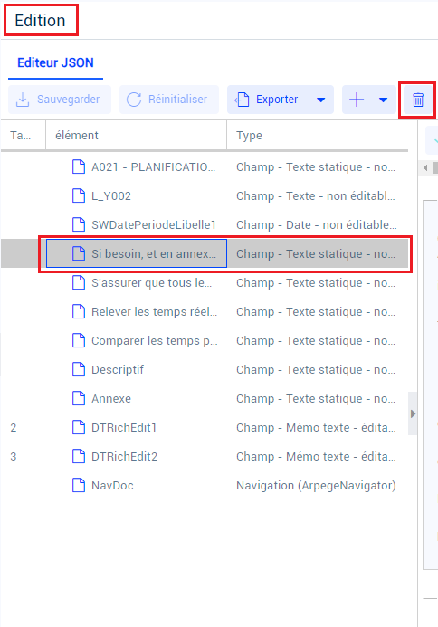Click the file icon of L_Y002 row

coord(79,195)
